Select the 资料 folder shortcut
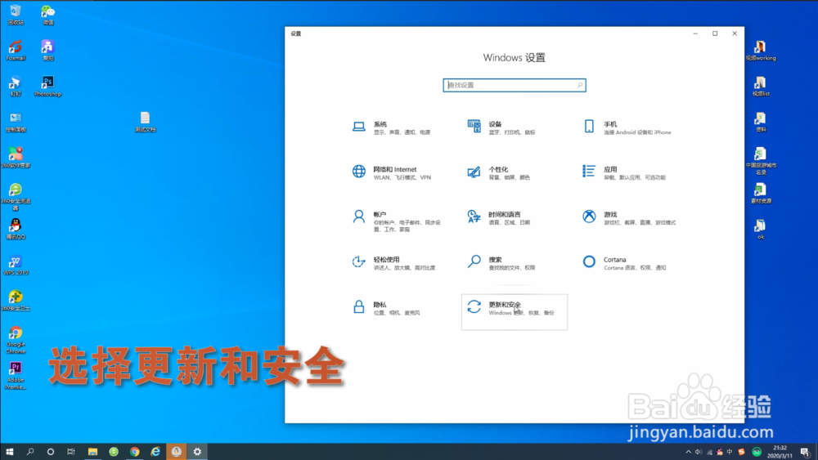 760,122
